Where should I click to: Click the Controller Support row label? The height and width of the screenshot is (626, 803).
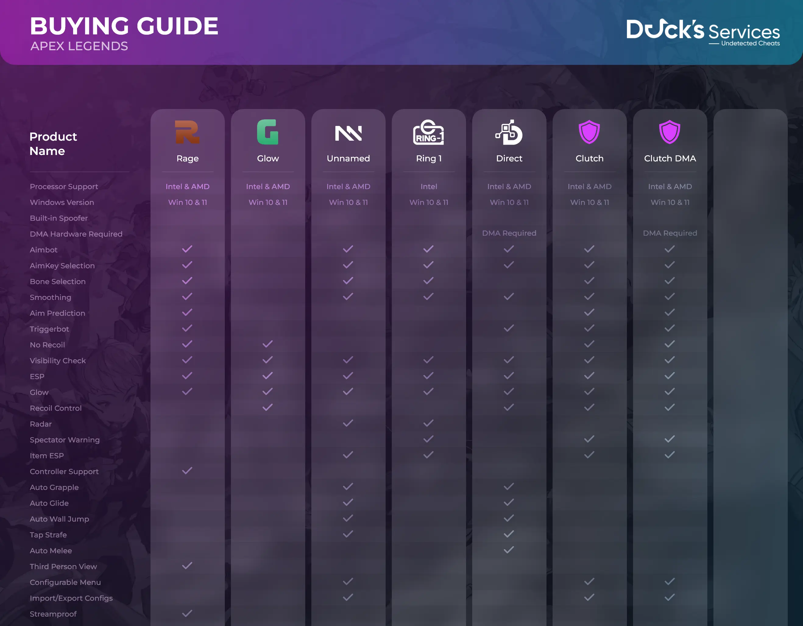pos(64,472)
